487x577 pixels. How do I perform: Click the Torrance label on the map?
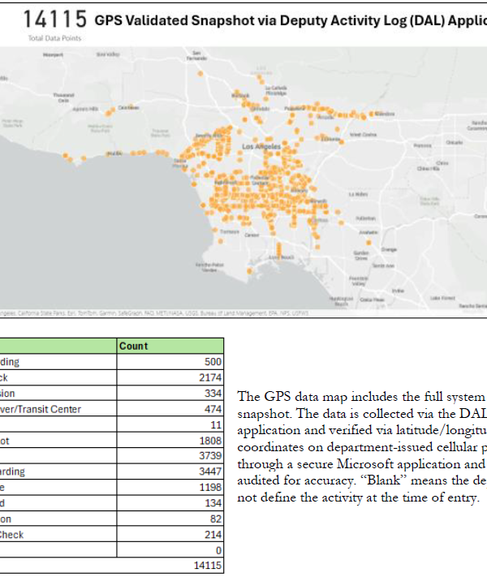click(x=230, y=231)
